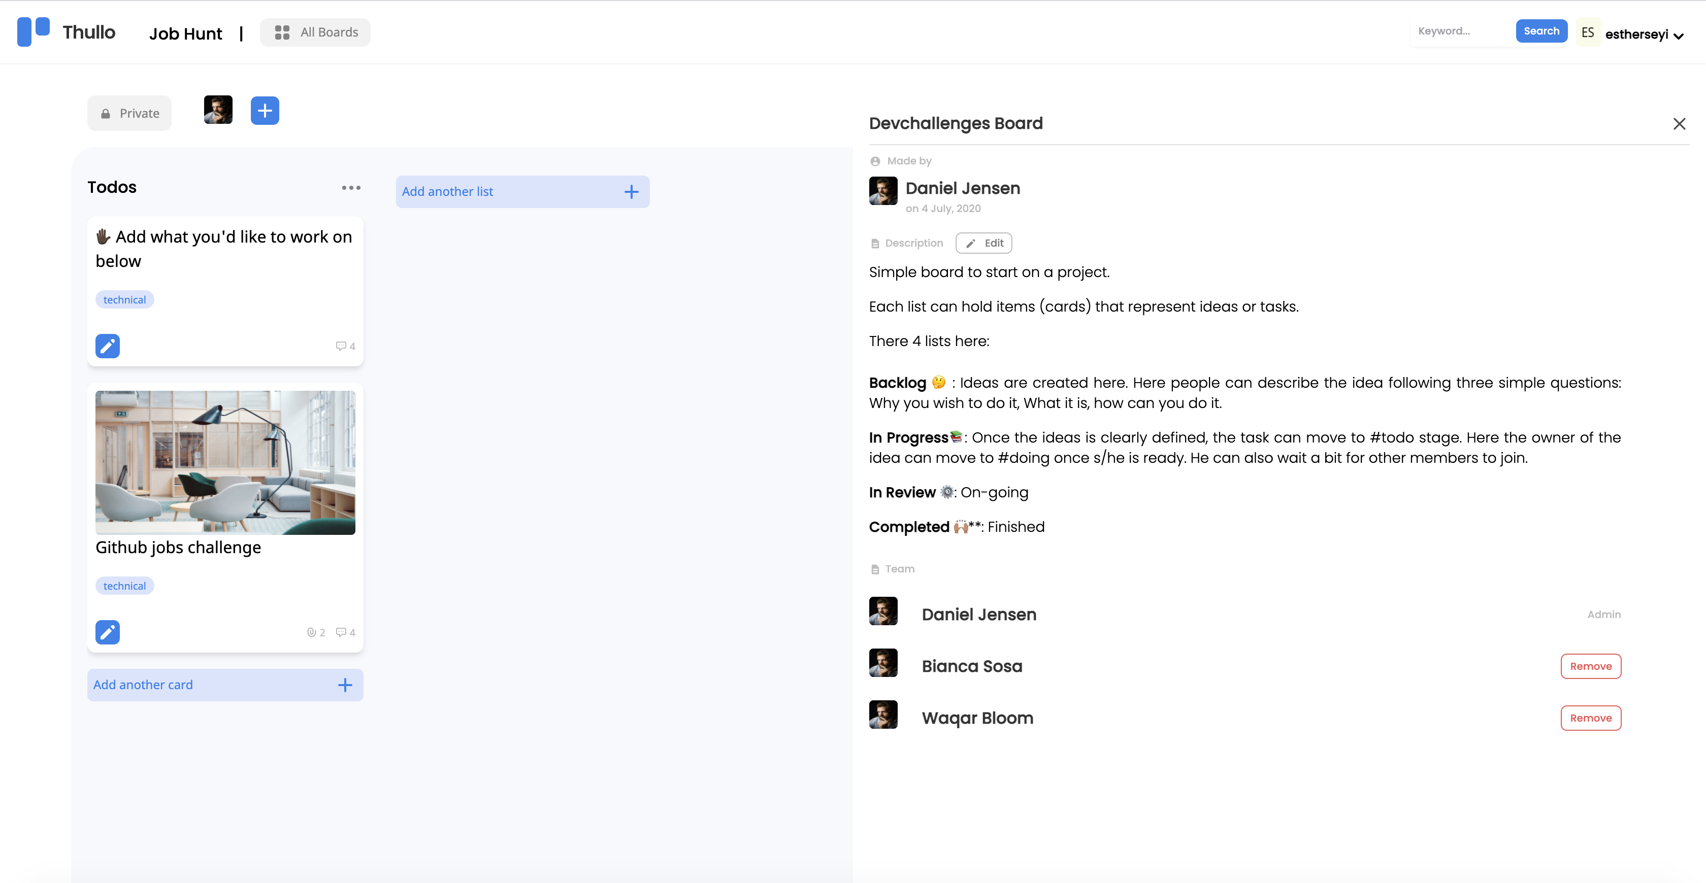Select the Job Hunt board title
The image size is (1706, 883).
click(185, 33)
